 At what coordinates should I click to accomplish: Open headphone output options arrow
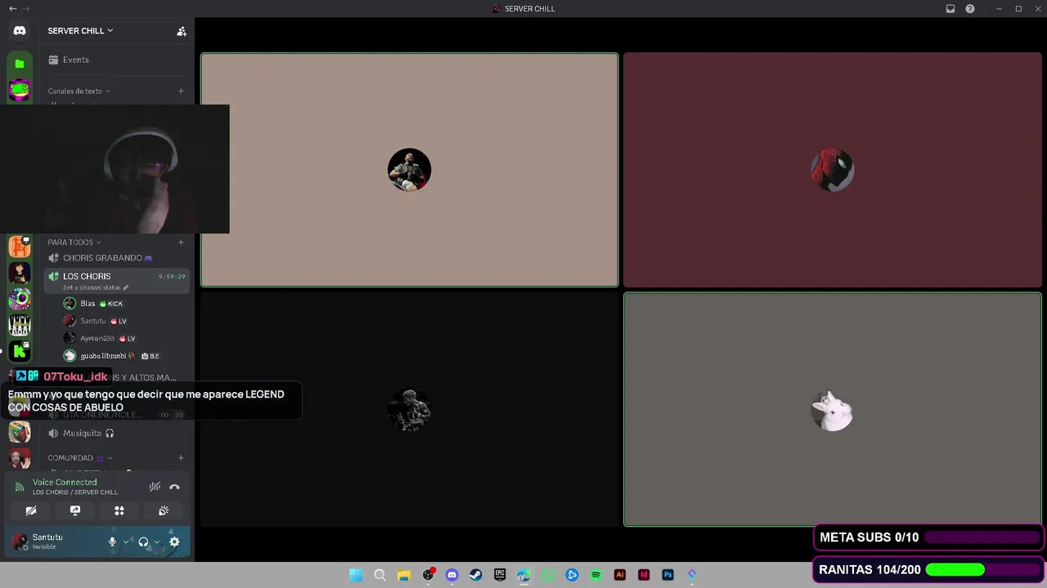pyautogui.click(x=157, y=541)
